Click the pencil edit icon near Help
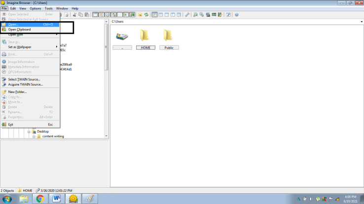The width and height of the screenshot is (364, 204). [228, 15]
